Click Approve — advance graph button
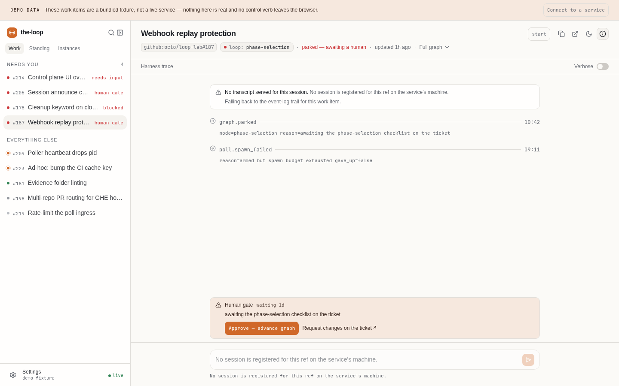Viewport: 619px width, 386px height. point(262,328)
